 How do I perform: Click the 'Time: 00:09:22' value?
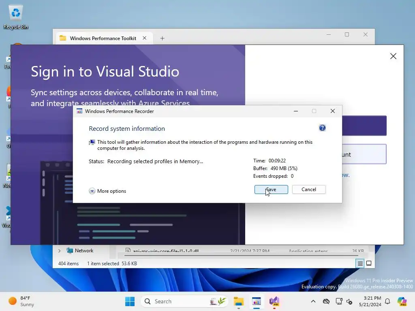(x=277, y=161)
